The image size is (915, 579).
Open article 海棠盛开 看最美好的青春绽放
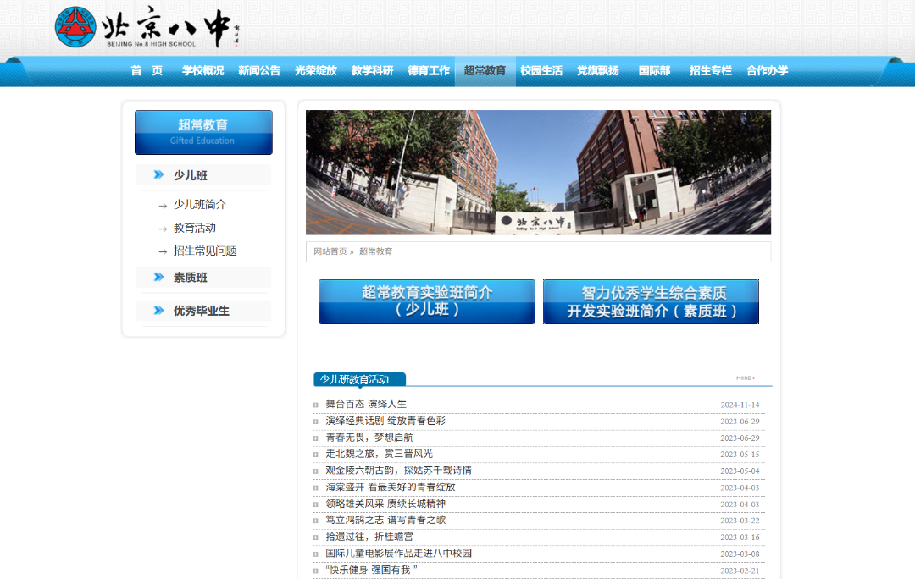coord(391,487)
